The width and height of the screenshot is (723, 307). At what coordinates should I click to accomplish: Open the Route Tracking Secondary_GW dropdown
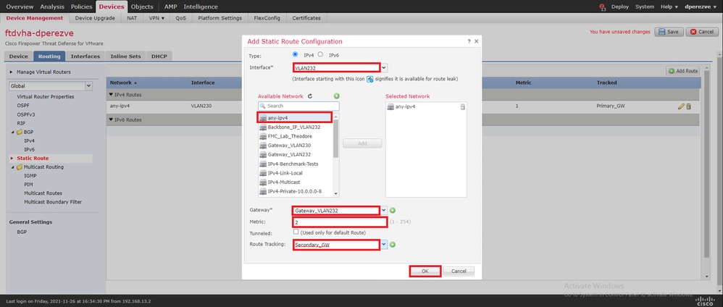(384, 245)
